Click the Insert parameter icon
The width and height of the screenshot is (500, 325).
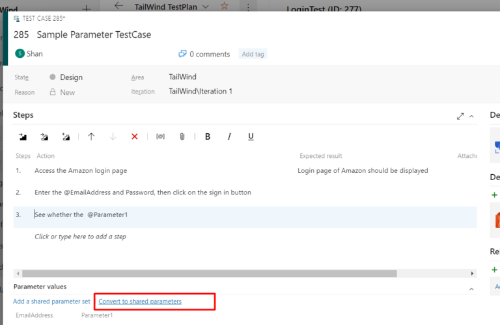tap(160, 136)
